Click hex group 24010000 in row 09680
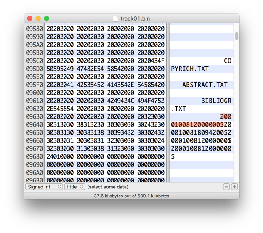 tap(60, 156)
